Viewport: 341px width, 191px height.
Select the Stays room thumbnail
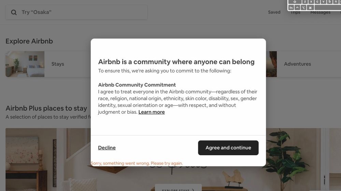coord(25,64)
